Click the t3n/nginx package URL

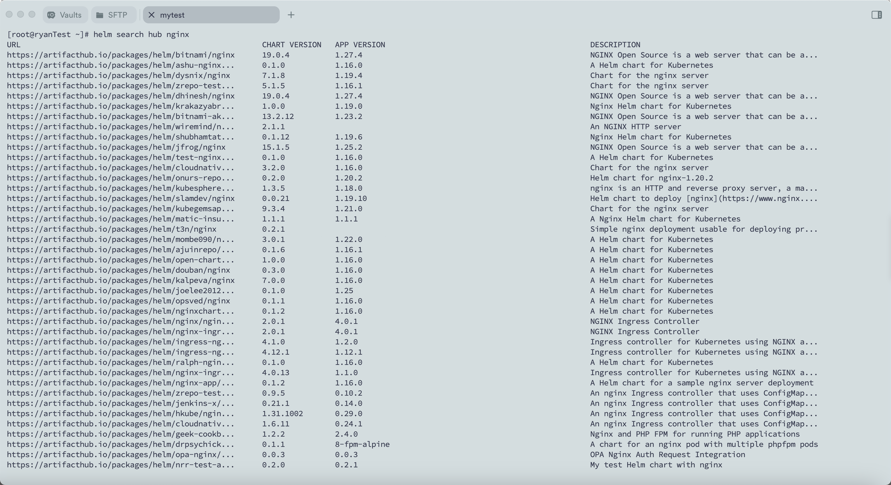pos(111,229)
